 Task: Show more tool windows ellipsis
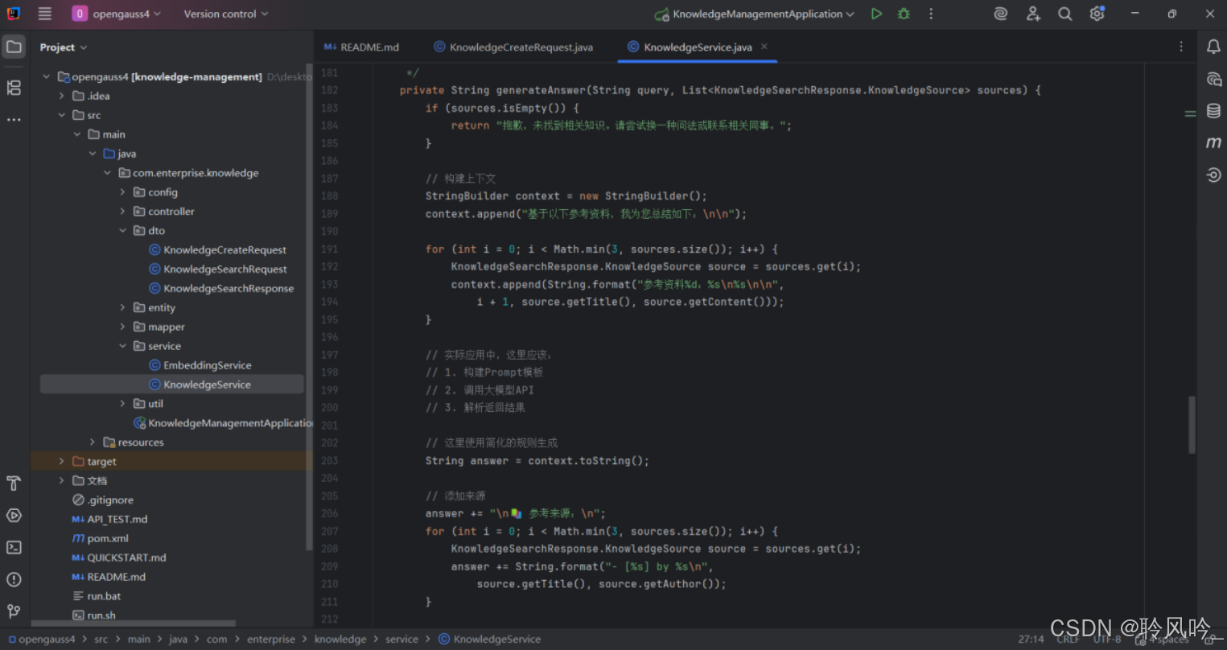pyautogui.click(x=14, y=120)
